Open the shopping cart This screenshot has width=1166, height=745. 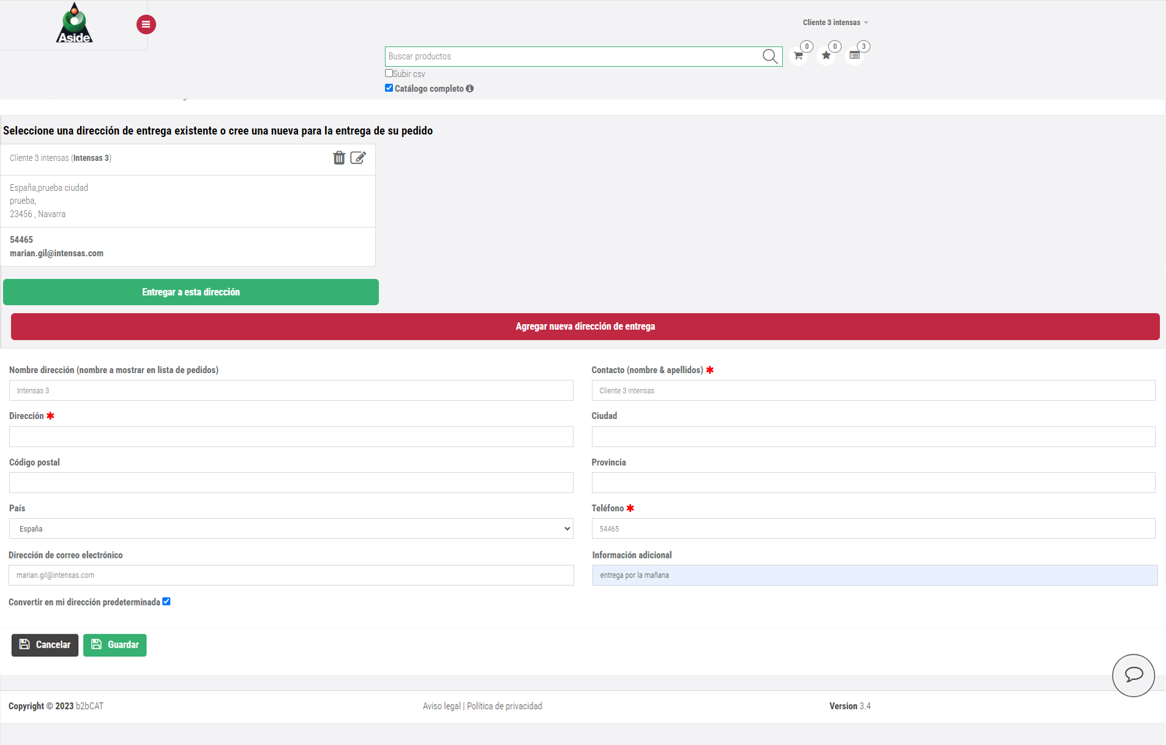point(798,56)
